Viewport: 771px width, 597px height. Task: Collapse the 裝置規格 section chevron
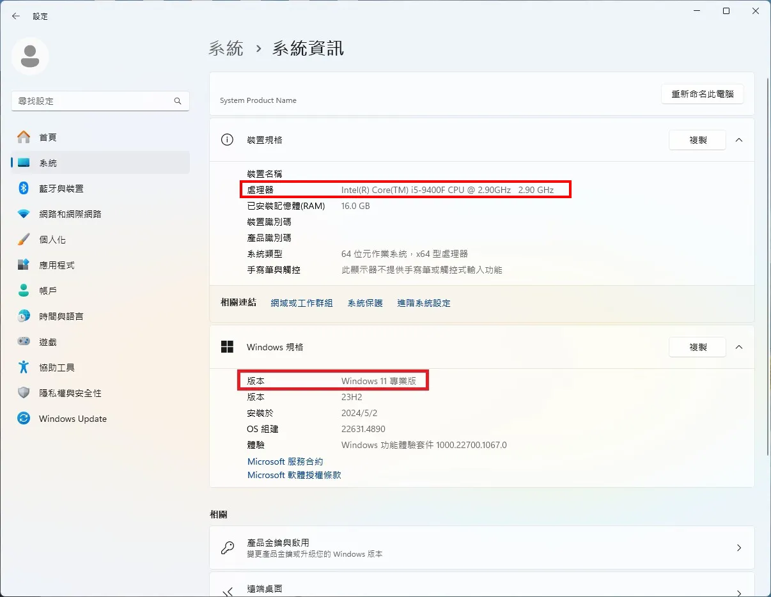(739, 140)
